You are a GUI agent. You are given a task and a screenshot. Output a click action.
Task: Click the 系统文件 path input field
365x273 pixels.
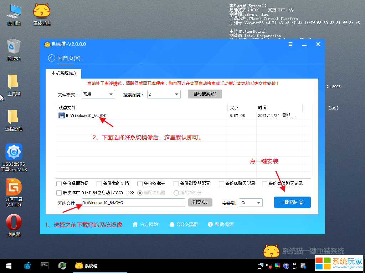point(133,203)
